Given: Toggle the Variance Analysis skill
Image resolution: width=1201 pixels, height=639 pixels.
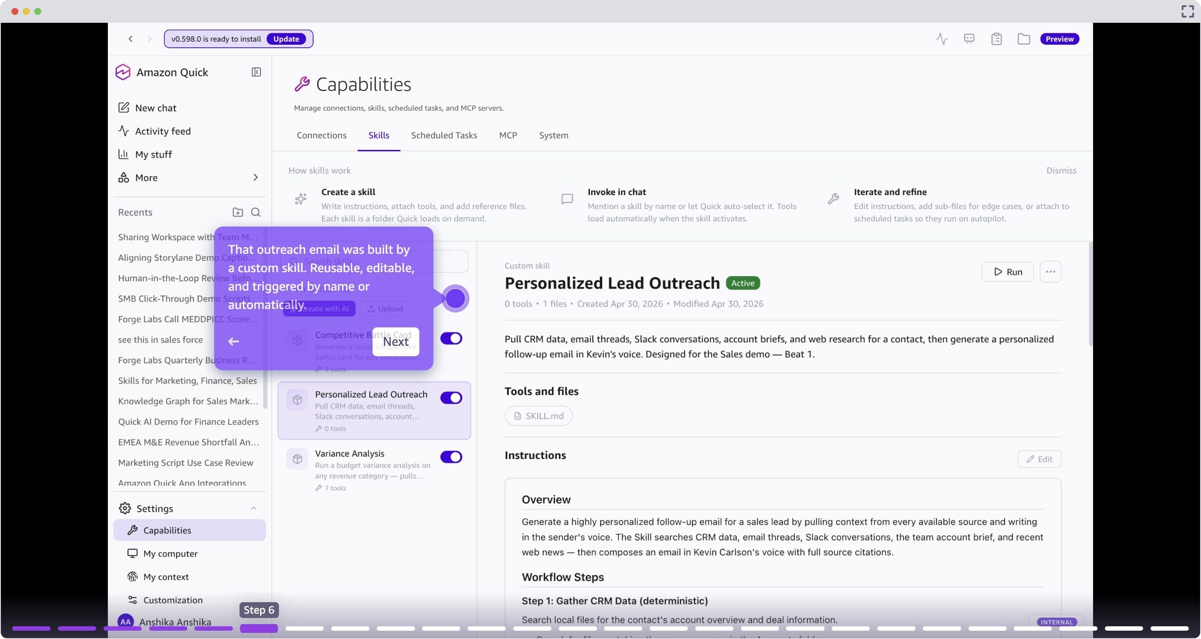Looking at the screenshot, I should pyautogui.click(x=451, y=456).
